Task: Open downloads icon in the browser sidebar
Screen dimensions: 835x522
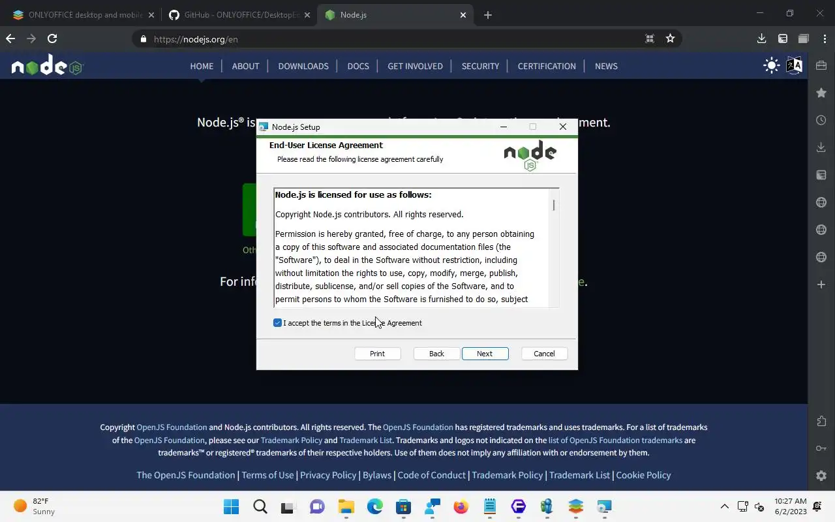Action: (821, 147)
